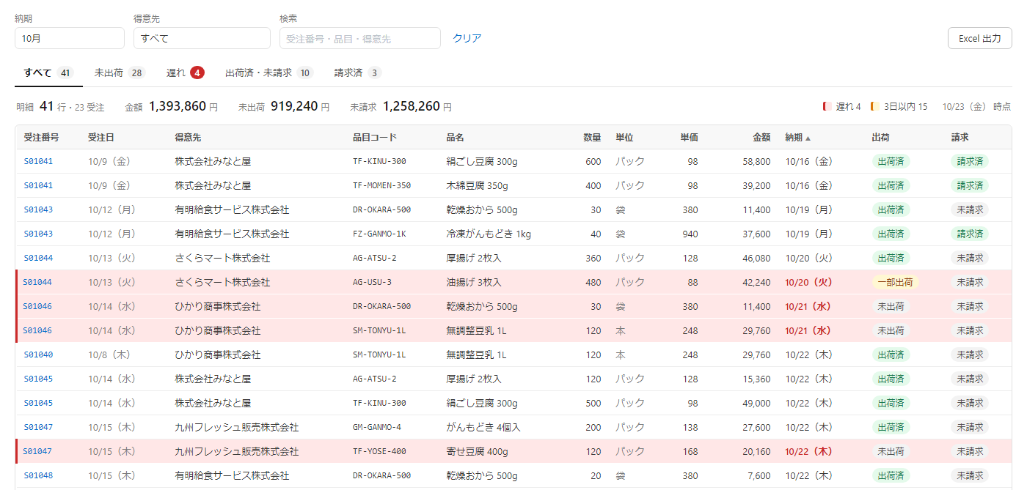Open the 出荷済・未請求 10 tab
The image size is (1027, 490).
[269, 73]
